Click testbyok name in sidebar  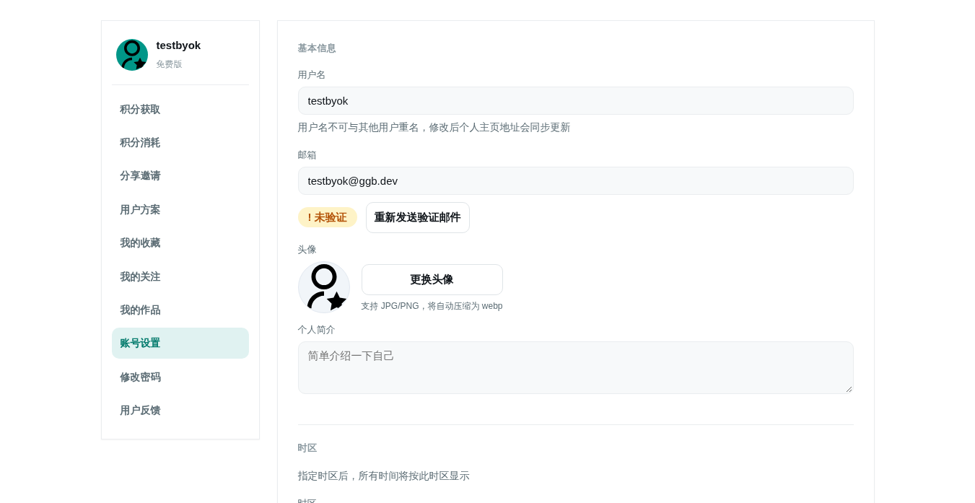(178, 45)
